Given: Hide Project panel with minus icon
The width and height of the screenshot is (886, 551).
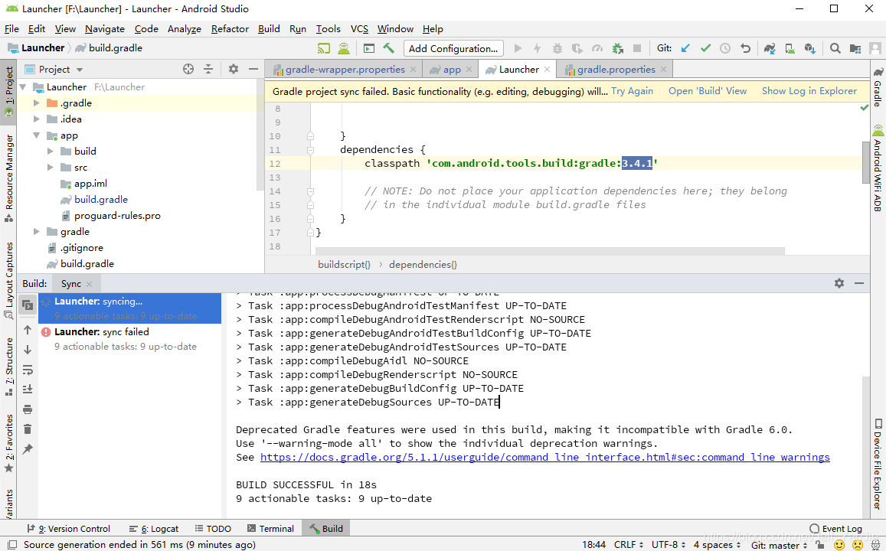Looking at the screenshot, I should tap(253, 69).
